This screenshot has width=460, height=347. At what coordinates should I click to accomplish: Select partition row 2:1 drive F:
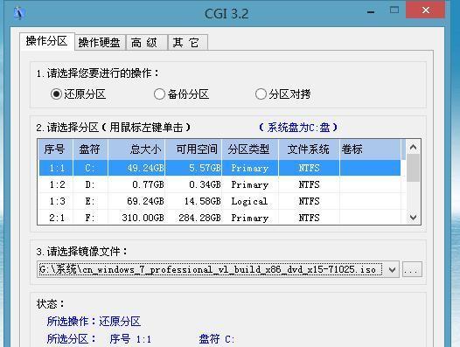pos(220,218)
